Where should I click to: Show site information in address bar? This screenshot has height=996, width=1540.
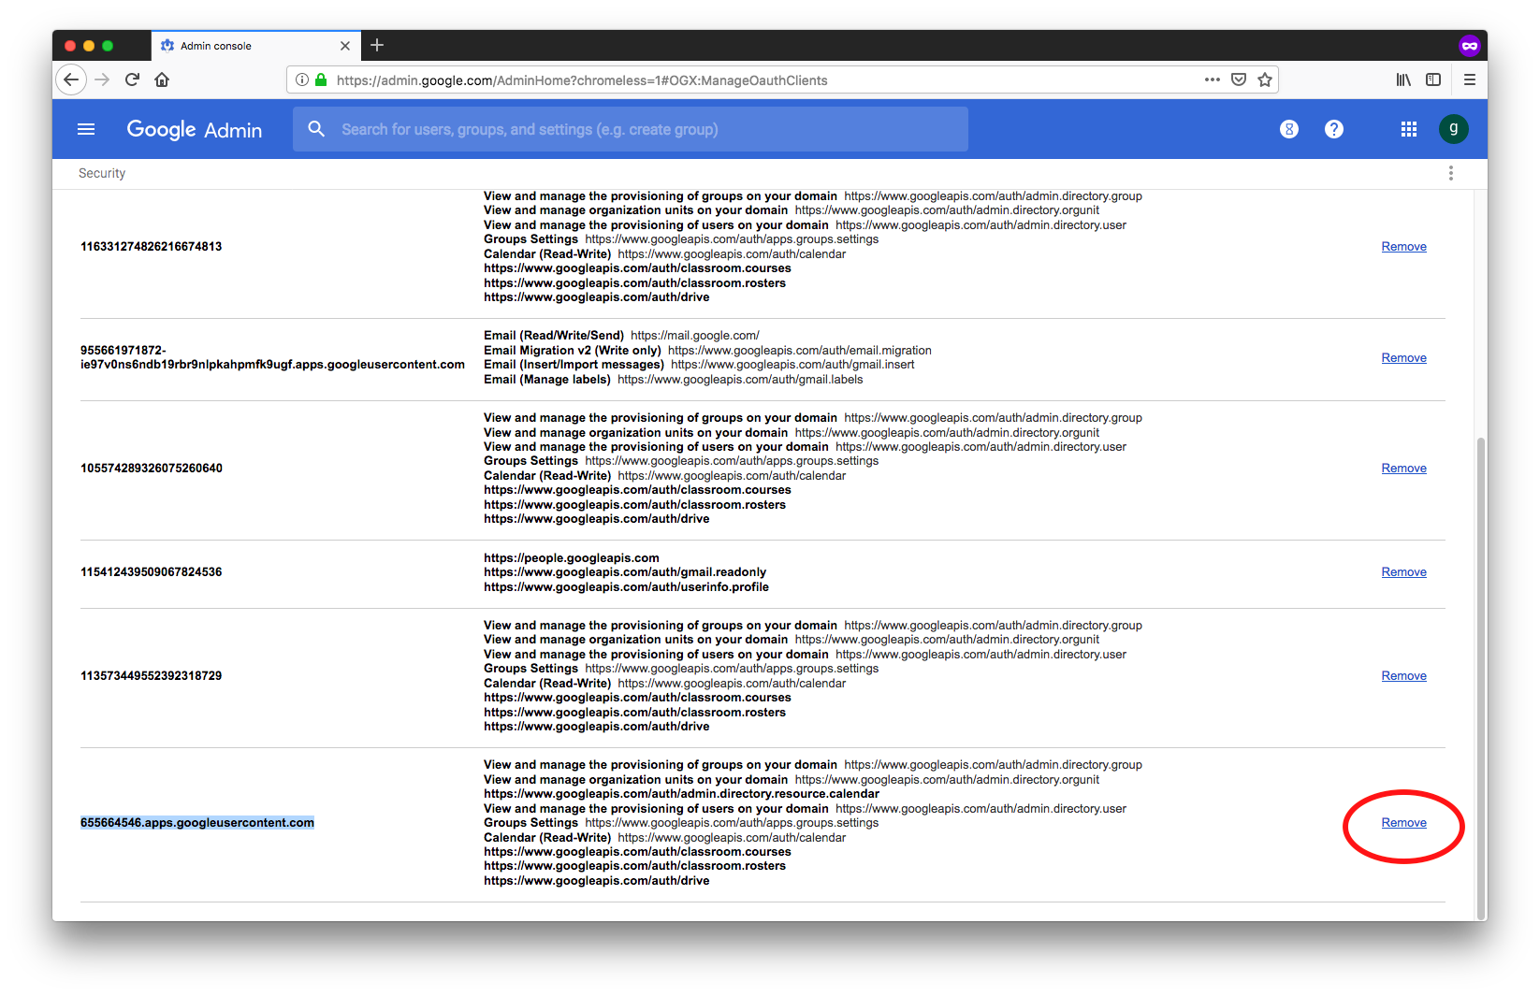tap(301, 80)
